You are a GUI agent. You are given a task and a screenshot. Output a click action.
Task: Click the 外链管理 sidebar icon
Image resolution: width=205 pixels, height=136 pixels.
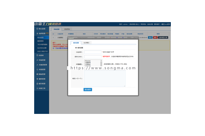[37, 60]
